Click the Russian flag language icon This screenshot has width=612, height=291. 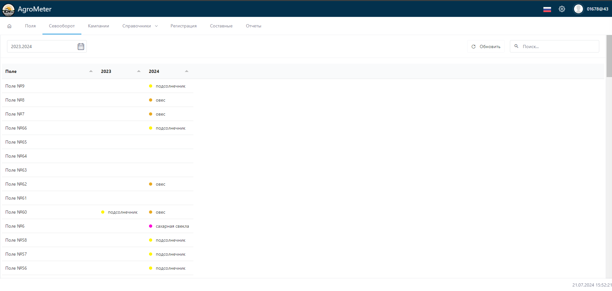point(547,9)
